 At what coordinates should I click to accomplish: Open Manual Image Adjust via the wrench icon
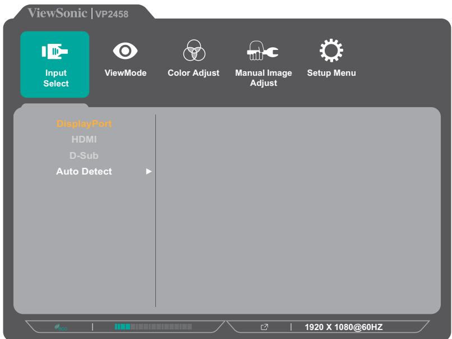[262, 51]
